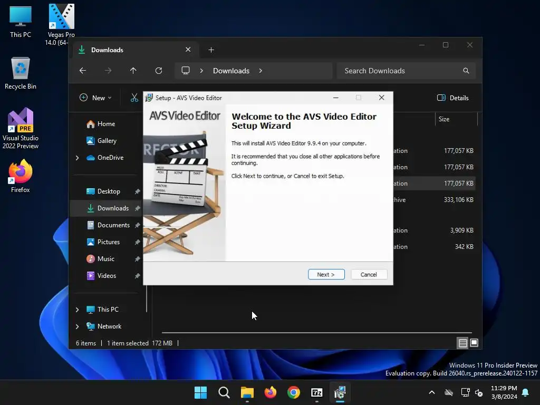This screenshot has width=540, height=405.
Task: Click the search magnifier in Explorer
Action: click(466, 71)
